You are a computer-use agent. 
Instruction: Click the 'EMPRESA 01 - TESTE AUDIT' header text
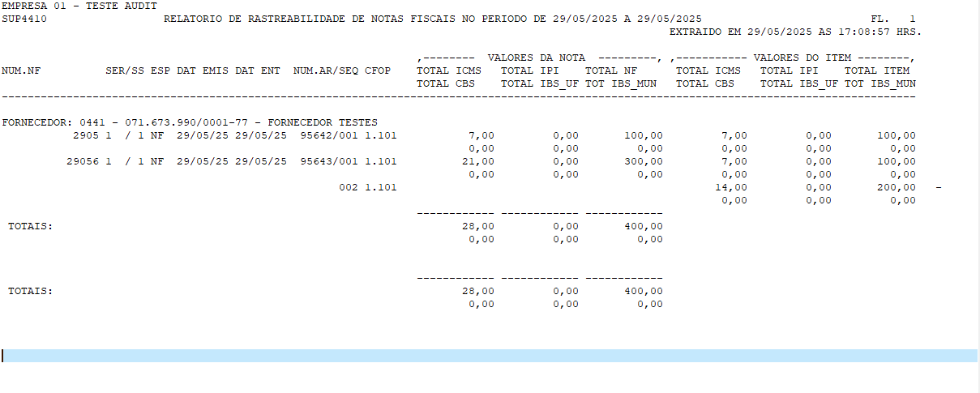point(79,6)
